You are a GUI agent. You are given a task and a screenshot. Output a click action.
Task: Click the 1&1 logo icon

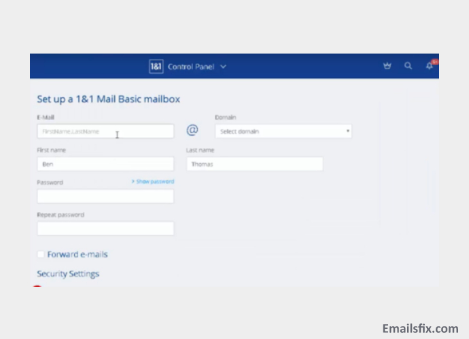pyautogui.click(x=156, y=66)
